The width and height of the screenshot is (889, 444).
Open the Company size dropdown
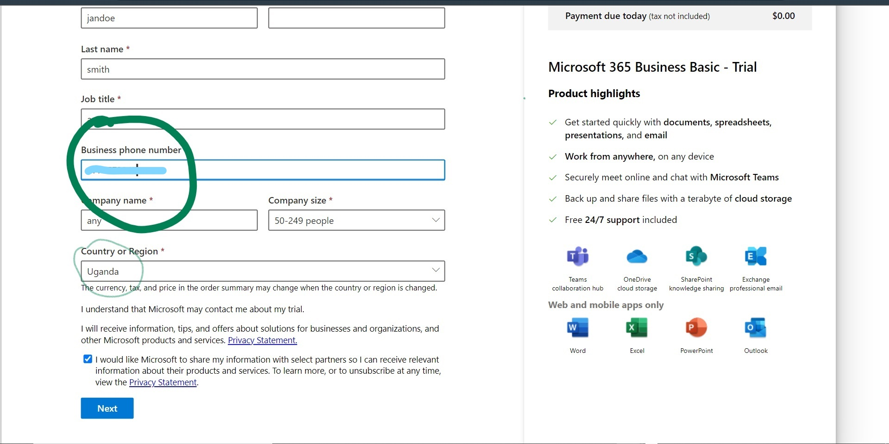(357, 220)
